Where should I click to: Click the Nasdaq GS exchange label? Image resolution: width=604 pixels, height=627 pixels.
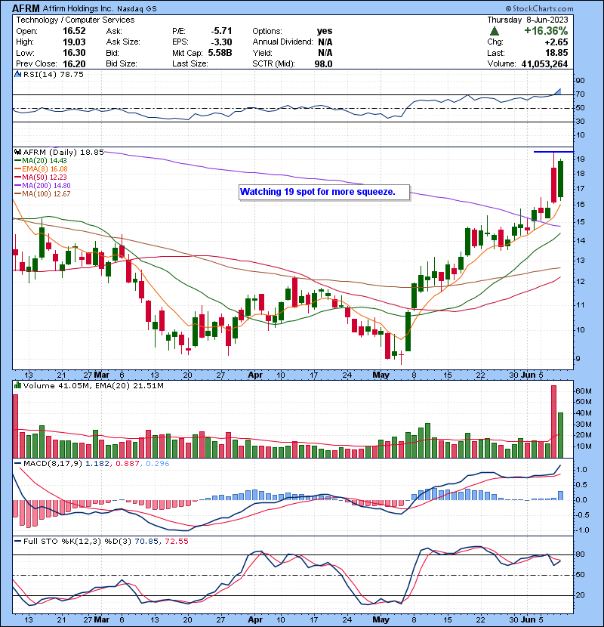click(137, 8)
